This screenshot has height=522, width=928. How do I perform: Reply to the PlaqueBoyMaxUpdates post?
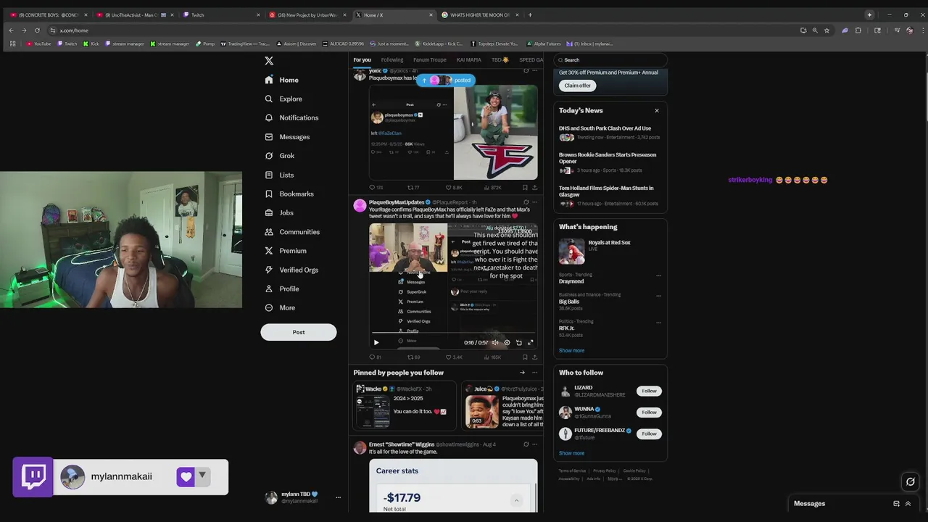(x=375, y=357)
